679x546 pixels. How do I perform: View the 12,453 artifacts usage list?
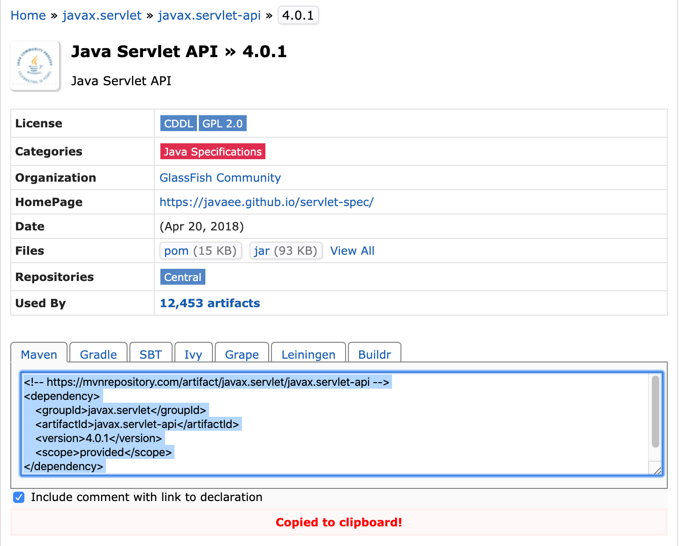click(210, 303)
